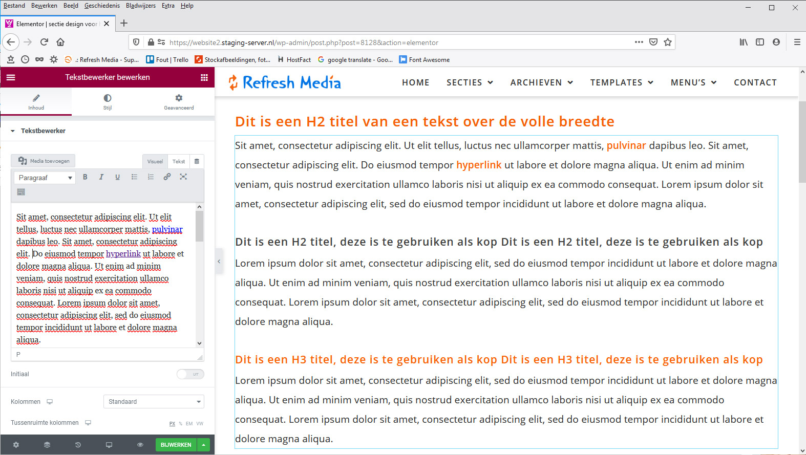The height and width of the screenshot is (455, 806).
Task: Insert a numbered list
Action: coord(151,177)
